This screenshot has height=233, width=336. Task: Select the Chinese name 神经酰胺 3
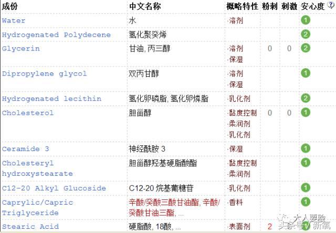tap(147, 149)
